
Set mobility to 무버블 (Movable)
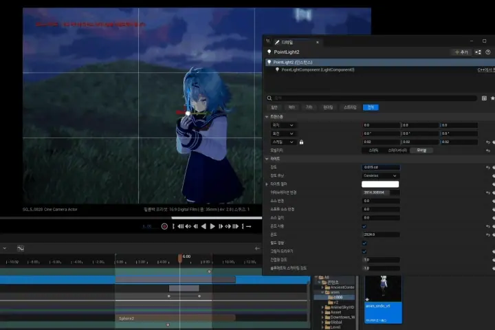click(x=421, y=151)
